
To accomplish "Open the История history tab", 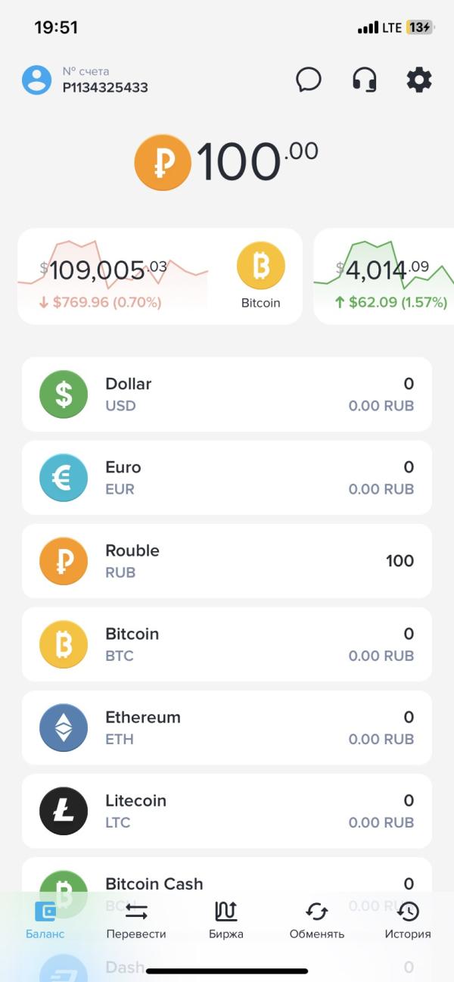I will point(408,920).
